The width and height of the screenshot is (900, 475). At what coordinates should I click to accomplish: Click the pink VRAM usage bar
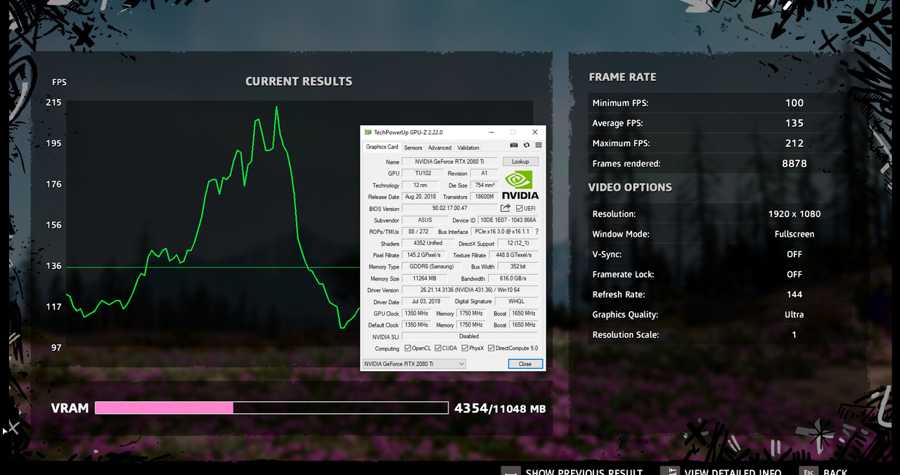point(164,408)
